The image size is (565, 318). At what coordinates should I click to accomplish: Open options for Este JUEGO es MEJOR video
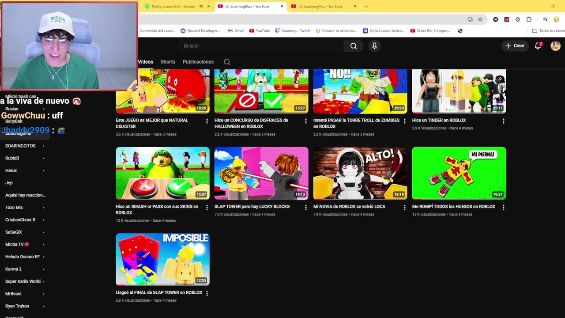[x=207, y=121]
